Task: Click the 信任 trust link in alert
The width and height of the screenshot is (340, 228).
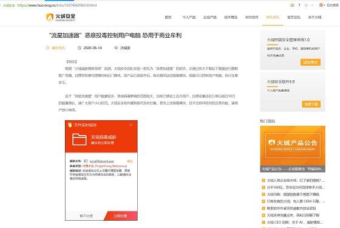Action: 130,161
